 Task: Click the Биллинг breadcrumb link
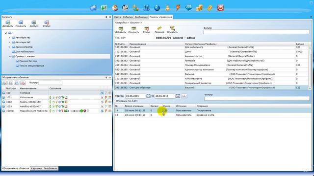point(135,23)
